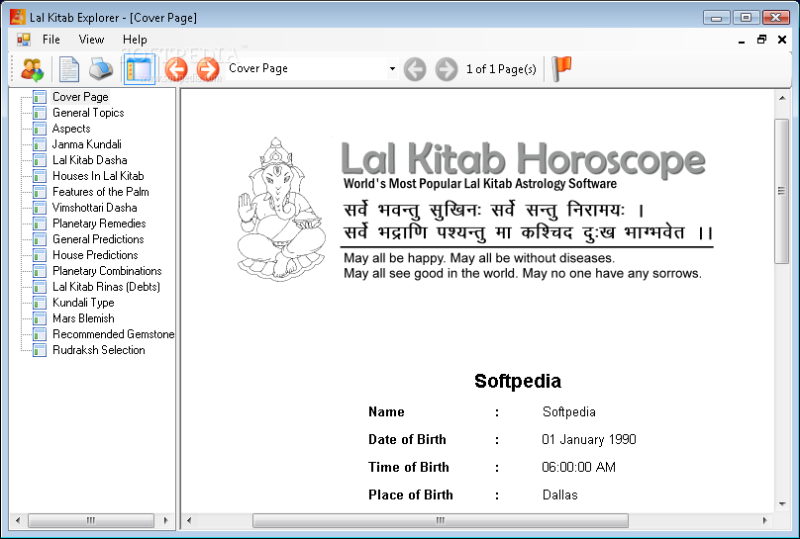Viewport: 800px width, 539px height.
Task: Open the View menu
Action: point(91,40)
